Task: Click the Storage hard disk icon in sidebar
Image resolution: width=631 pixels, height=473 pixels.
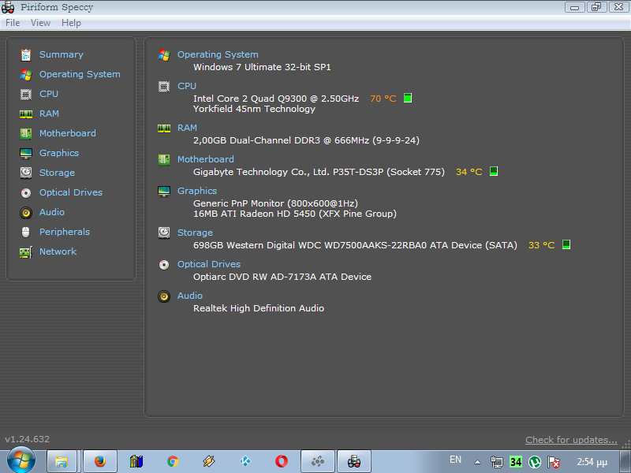Action: 26,173
